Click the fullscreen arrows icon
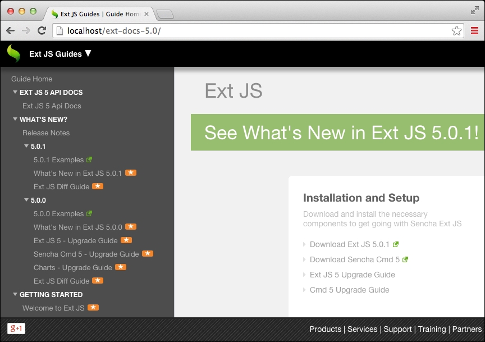485x342 pixels. point(474,11)
